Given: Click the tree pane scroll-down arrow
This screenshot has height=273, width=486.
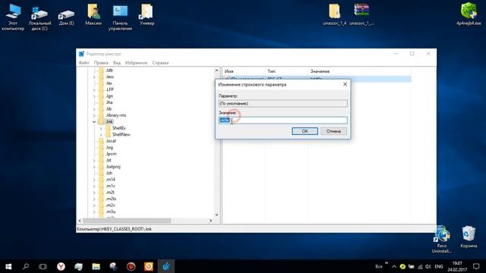Looking at the screenshot, I should tap(216, 215).
